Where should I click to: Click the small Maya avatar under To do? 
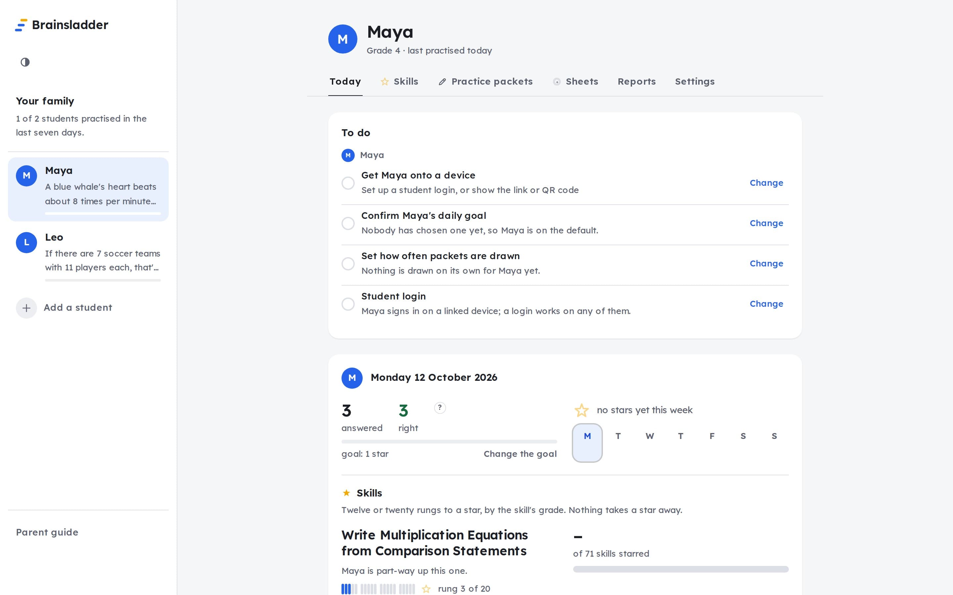click(348, 155)
